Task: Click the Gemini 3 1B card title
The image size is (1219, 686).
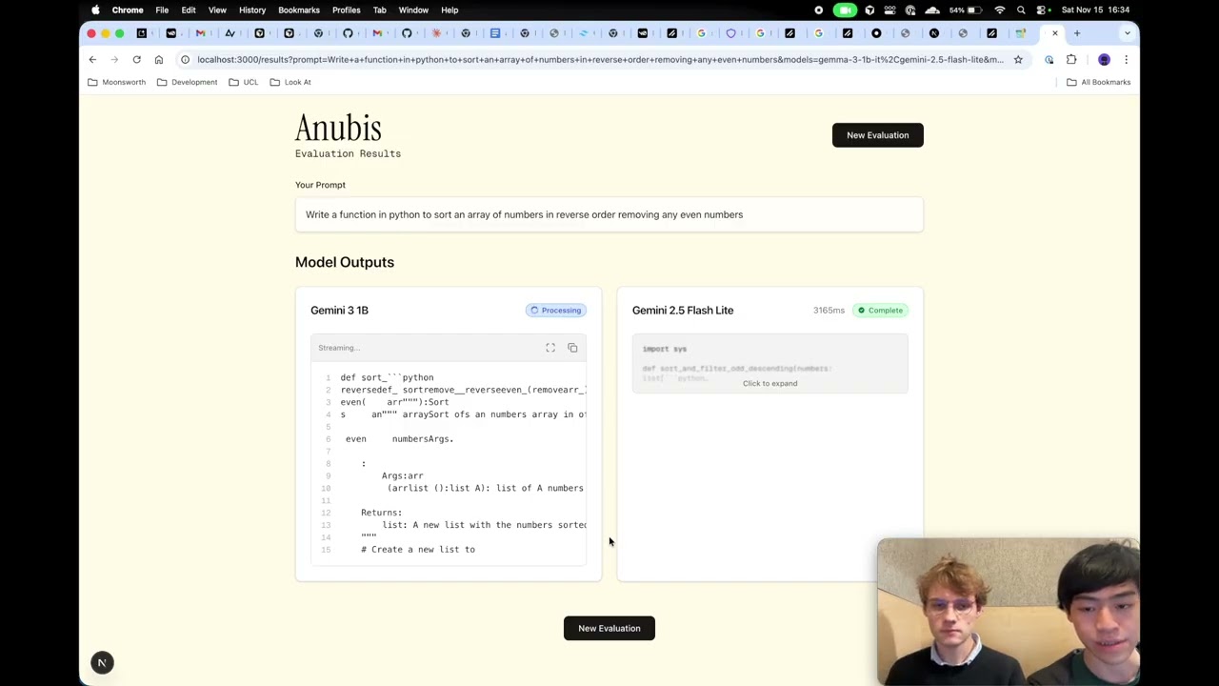Action: (339, 310)
